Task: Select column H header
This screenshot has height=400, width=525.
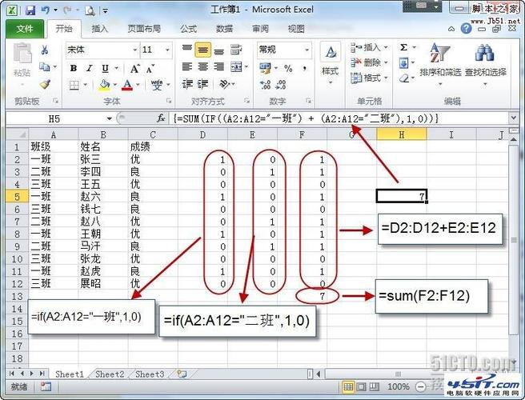Action: 402,135
